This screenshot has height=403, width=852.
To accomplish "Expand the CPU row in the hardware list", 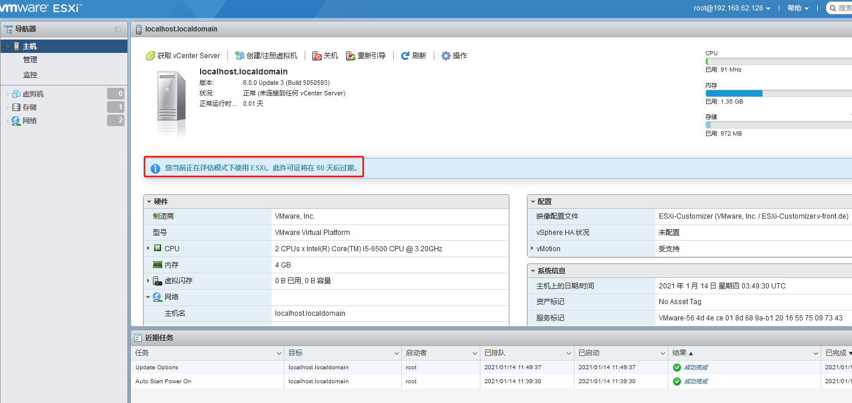I will (x=149, y=248).
